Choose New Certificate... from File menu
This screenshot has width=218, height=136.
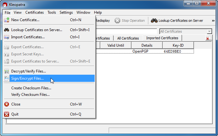(49, 20)
